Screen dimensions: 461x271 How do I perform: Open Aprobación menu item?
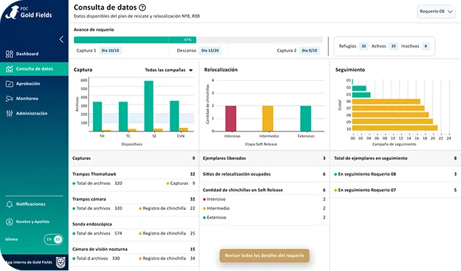click(34, 84)
